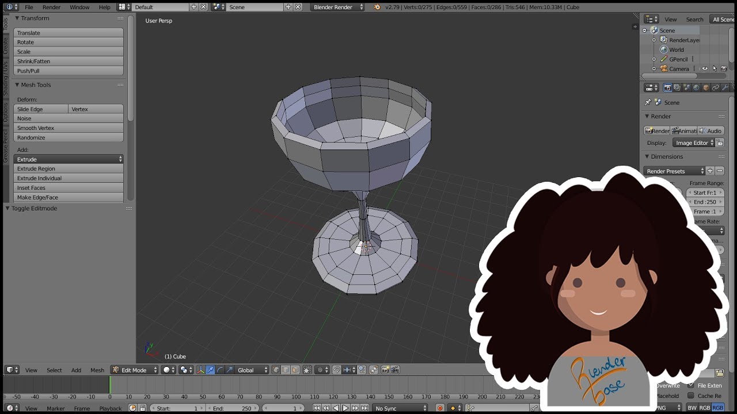Browse scenes with scene icon
Image resolution: width=737 pixels, height=414 pixels.
pyautogui.click(x=219, y=7)
